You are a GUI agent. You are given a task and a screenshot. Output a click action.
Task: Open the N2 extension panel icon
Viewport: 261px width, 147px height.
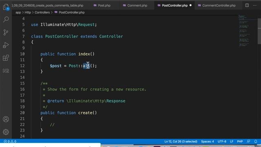click(6, 71)
